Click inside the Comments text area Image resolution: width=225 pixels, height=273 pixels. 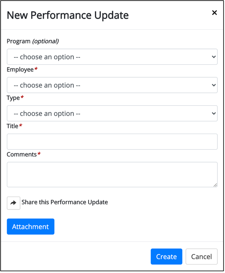point(112,175)
